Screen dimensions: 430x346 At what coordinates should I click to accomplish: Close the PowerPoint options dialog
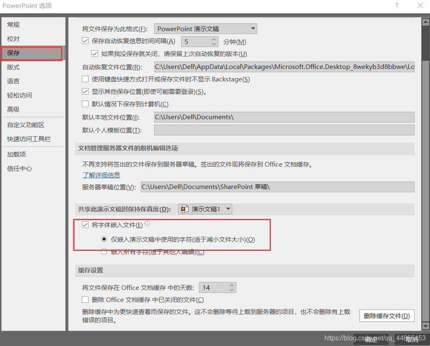pos(420,5)
